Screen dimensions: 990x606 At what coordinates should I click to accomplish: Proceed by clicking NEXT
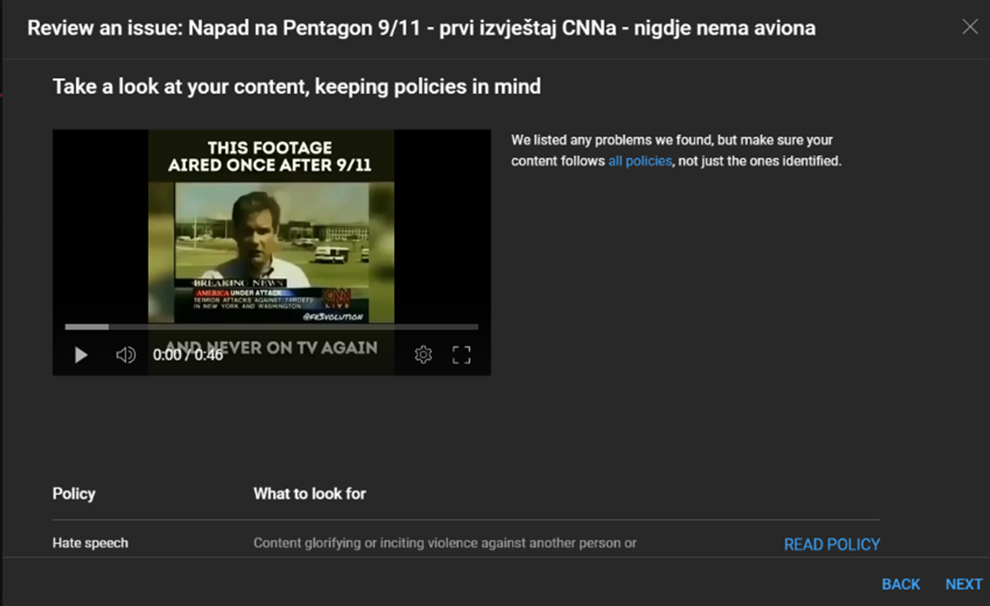[x=964, y=584]
